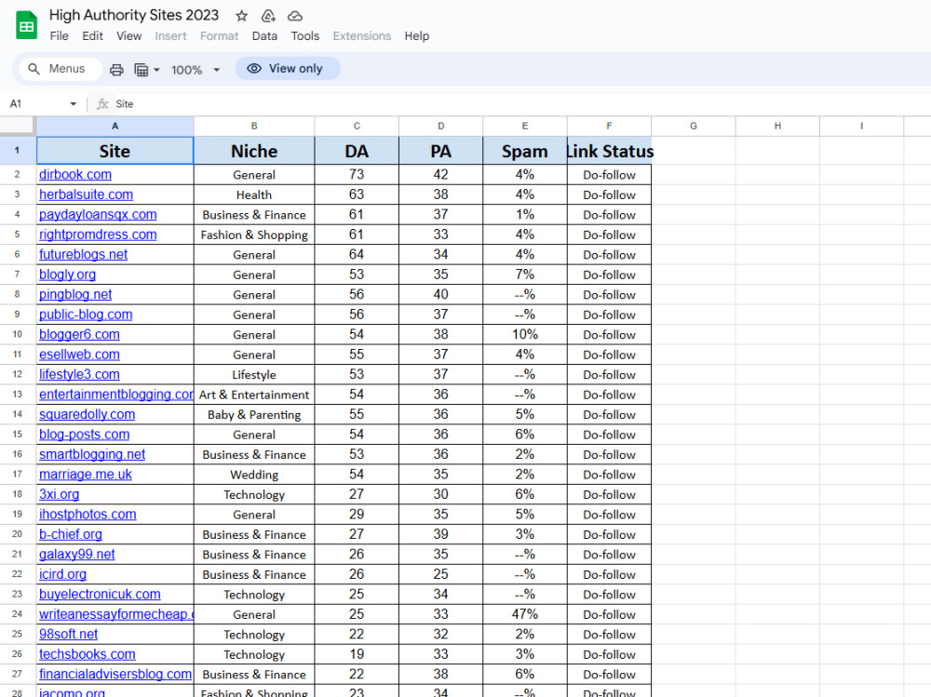931x697 pixels.
Task: Open the Edit menu
Action: coord(92,36)
